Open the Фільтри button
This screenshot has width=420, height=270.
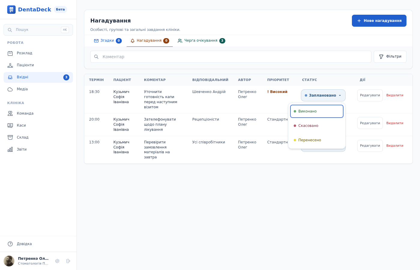tap(390, 57)
